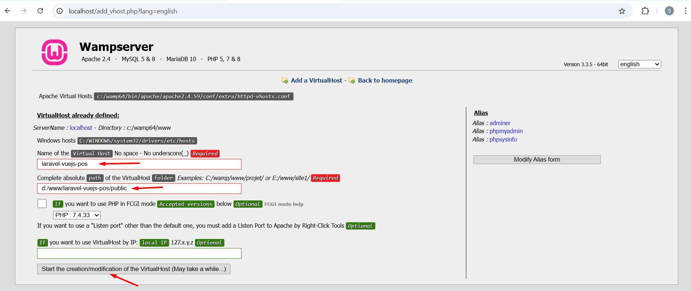Go to Back to homepage link
The image size is (691, 291).
(385, 80)
